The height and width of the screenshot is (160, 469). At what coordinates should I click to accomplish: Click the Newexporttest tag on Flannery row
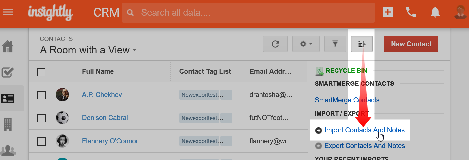coord(200,141)
